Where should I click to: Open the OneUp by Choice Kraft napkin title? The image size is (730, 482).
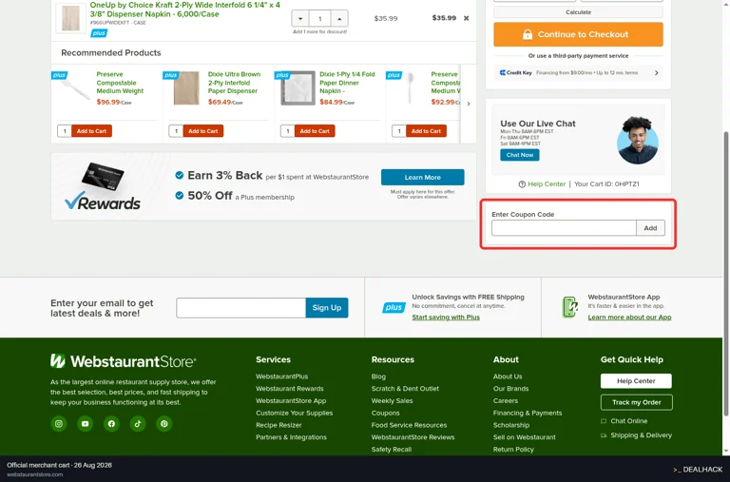[x=184, y=10]
